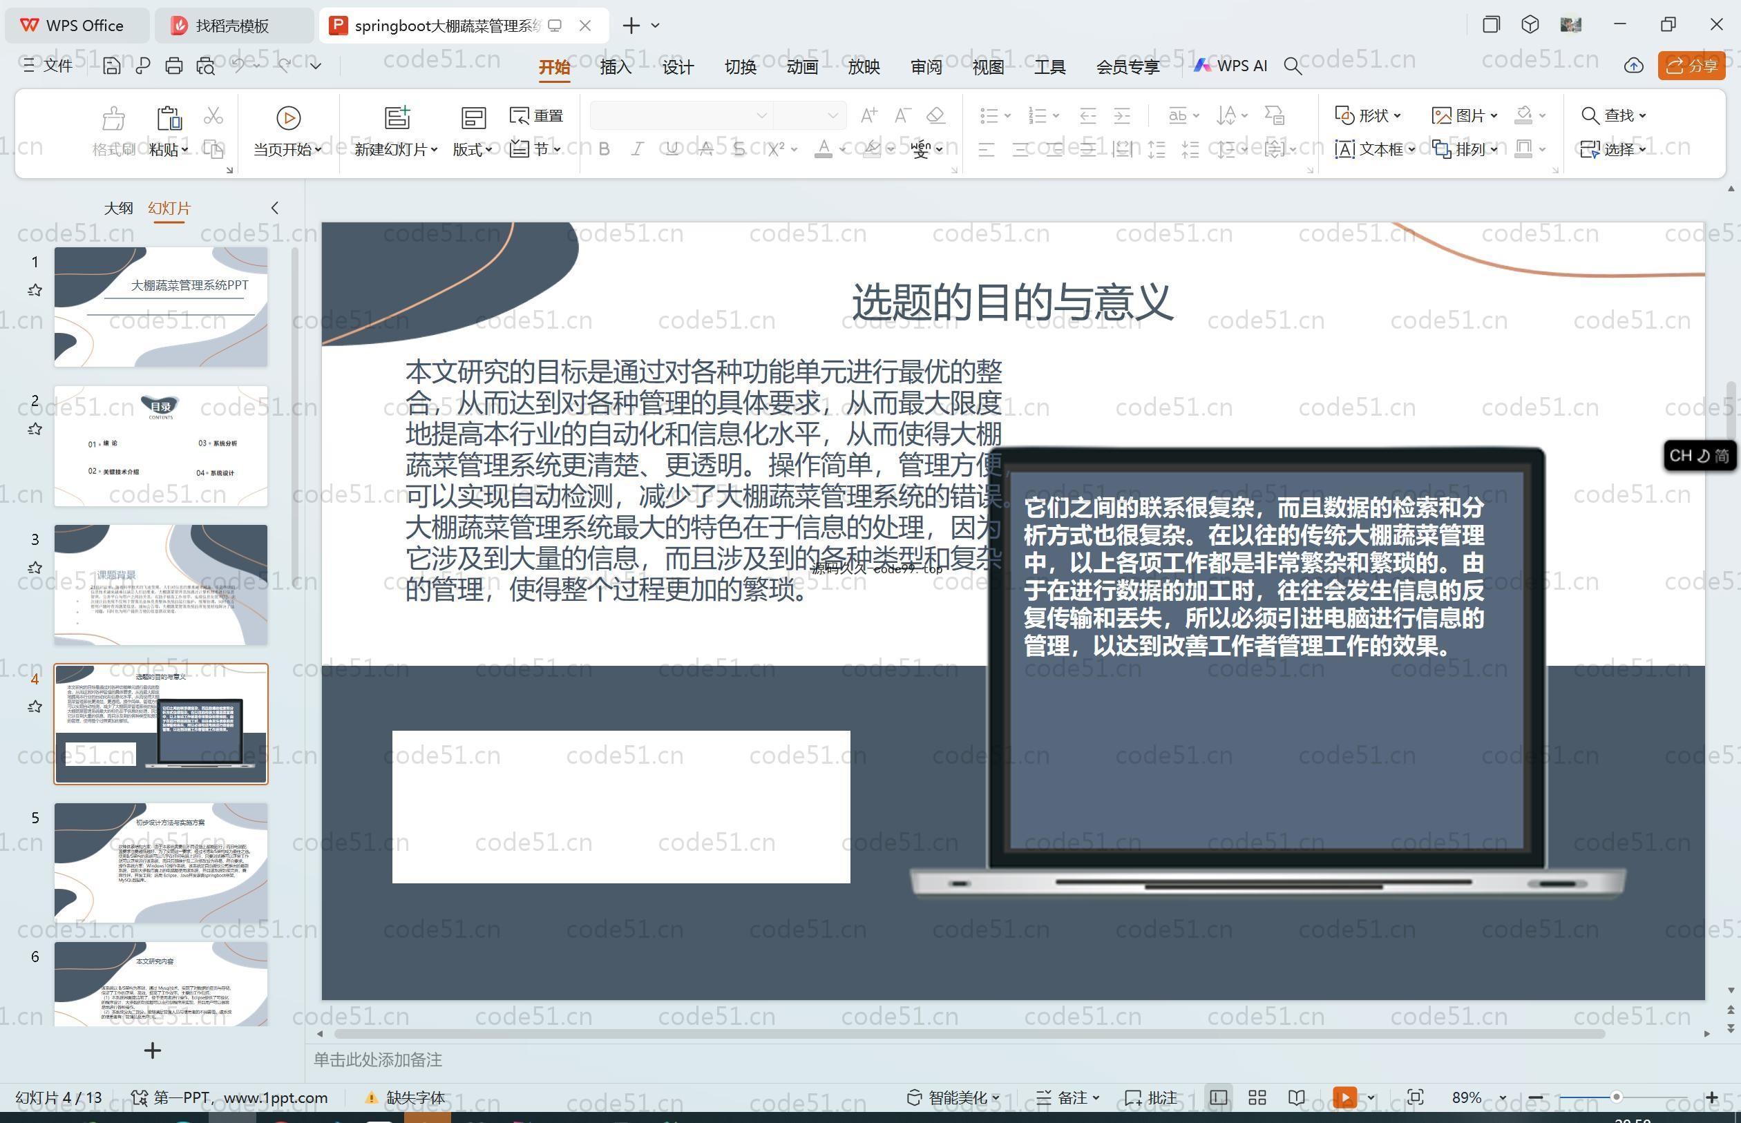The width and height of the screenshot is (1741, 1123).
Task: Click the reading view book icon
Action: pos(1296,1097)
